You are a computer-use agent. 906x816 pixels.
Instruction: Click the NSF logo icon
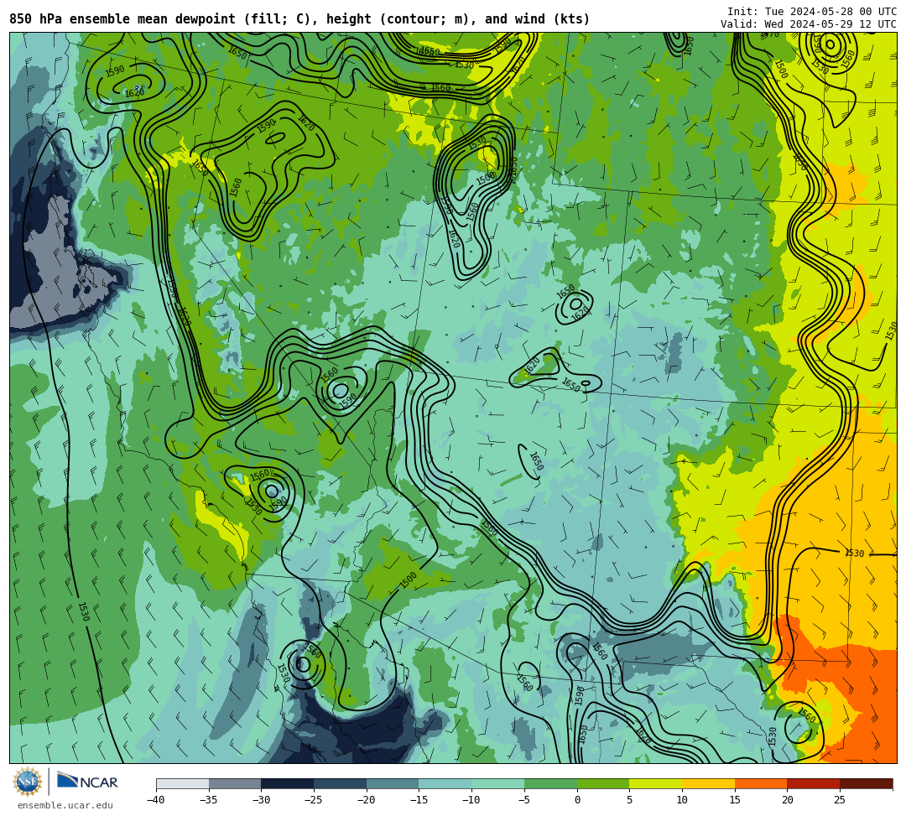click(28, 782)
